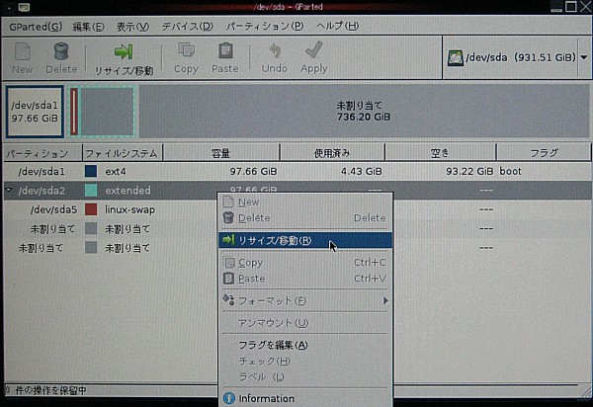Choose チェック(H) in the context menu
This screenshot has width=593, height=407.
point(305,362)
